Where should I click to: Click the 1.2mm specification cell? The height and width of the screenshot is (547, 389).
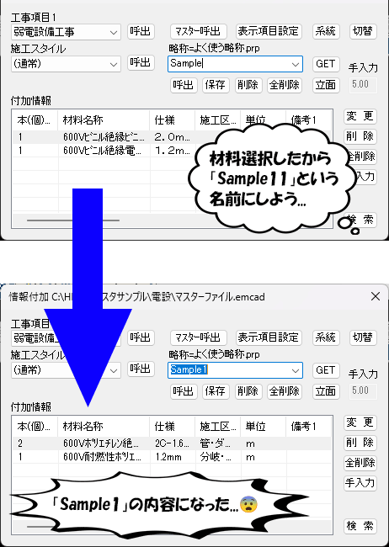click(x=172, y=457)
